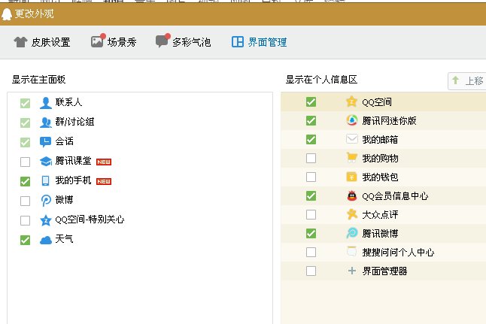The image size is (486, 324).
Task: Click the 我的购物 cart icon
Action: (351, 158)
